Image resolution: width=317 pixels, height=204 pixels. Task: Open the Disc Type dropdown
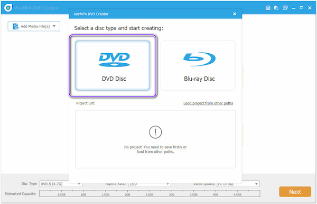click(x=61, y=184)
